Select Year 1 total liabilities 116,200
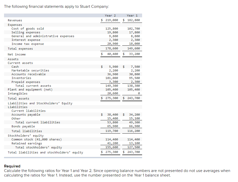 pyautogui.click(x=134, y=131)
